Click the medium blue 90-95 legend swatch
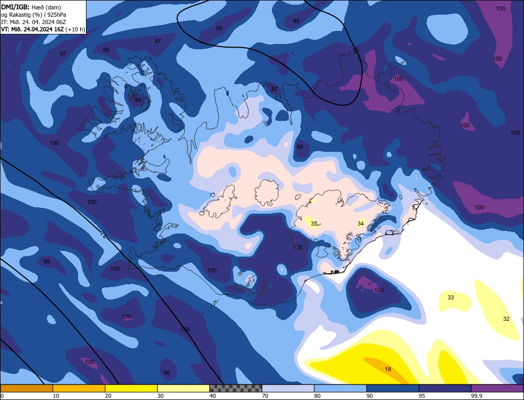524x400 pixels. click(392, 388)
